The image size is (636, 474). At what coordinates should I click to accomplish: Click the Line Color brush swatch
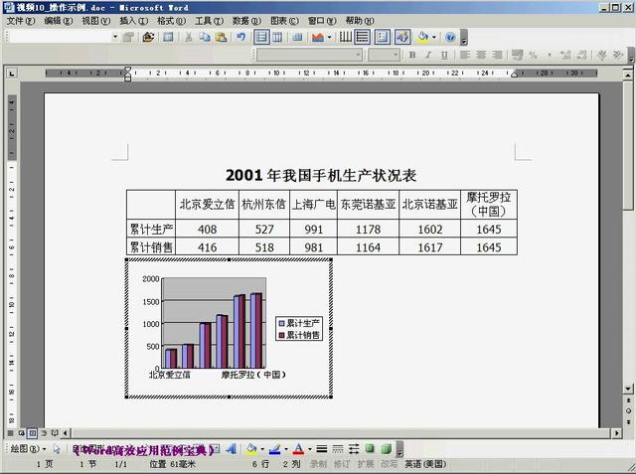(275, 449)
